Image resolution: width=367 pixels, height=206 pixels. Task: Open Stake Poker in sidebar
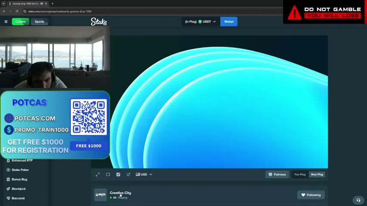20,170
